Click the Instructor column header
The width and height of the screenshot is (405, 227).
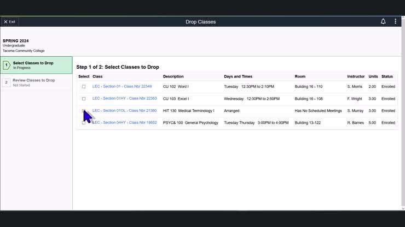[356, 76]
